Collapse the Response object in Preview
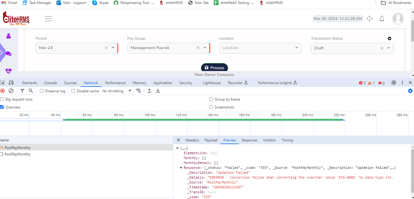The height and width of the screenshot is (199, 414). click(x=181, y=168)
